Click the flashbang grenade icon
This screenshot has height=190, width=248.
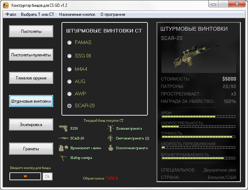click(110, 138)
